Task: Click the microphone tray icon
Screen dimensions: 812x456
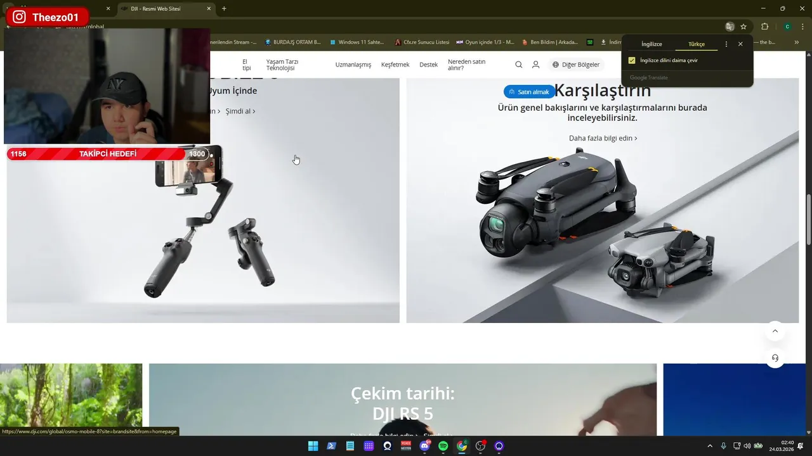Action: [x=723, y=446]
